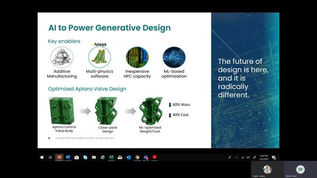317x178 pixels.
Task: Click the 'The future of design is here' quote
Action: pyautogui.click(x=243, y=78)
